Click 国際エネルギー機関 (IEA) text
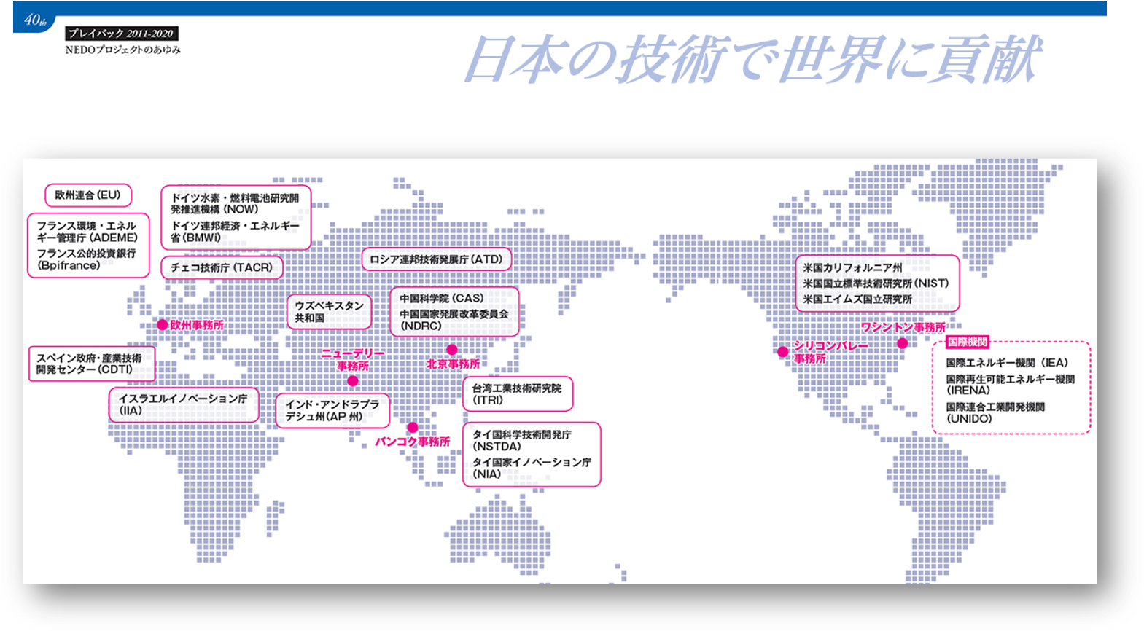Image resolution: width=1144 pixels, height=631 pixels. [1006, 363]
